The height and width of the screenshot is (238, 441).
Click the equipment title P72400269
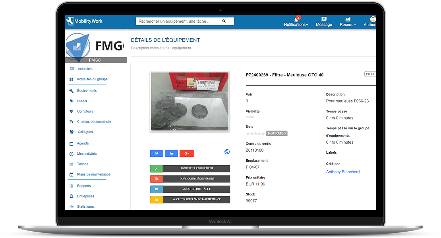coord(284,75)
